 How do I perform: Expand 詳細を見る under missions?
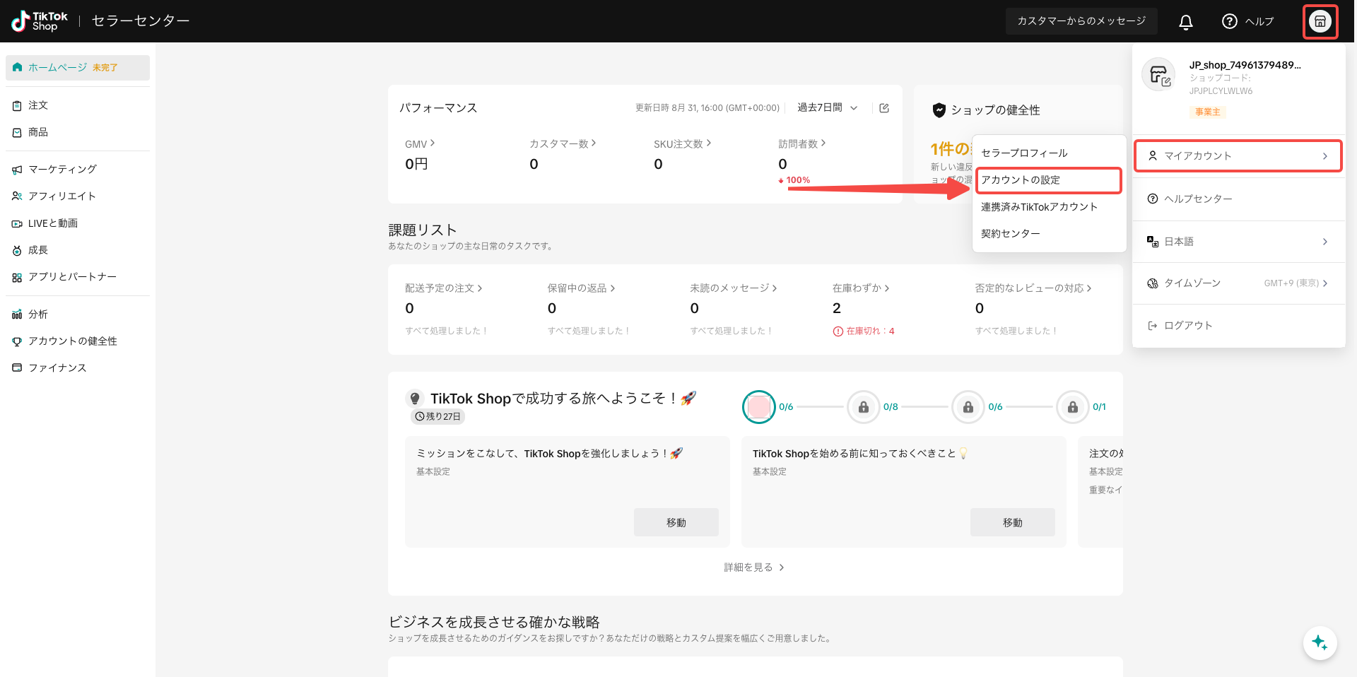coord(754,567)
